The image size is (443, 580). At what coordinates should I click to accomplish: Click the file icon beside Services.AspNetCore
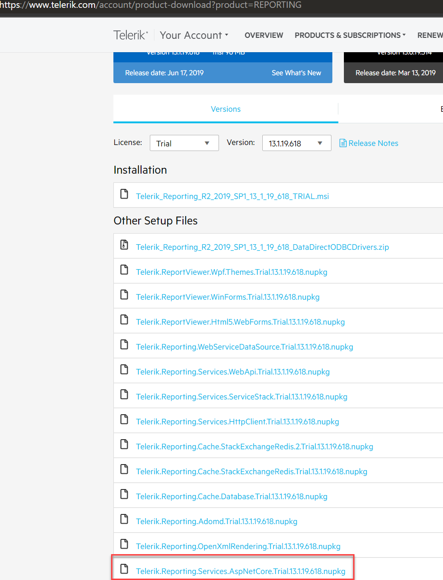tap(124, 569)
